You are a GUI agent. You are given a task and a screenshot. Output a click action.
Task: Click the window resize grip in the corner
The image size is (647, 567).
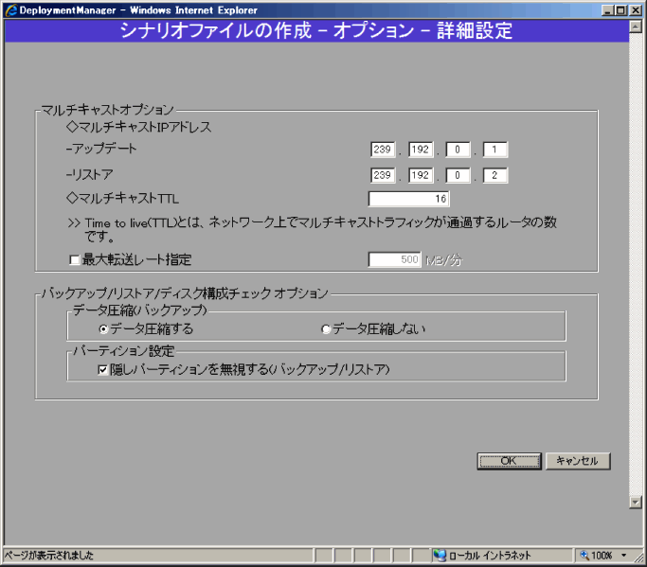639,558
